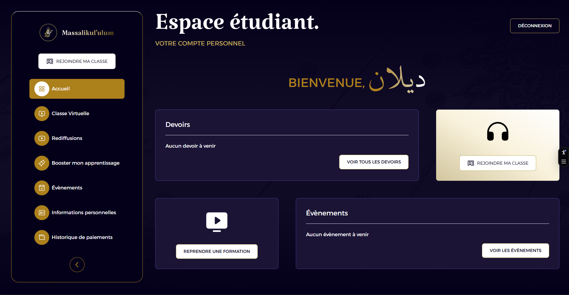Image resolution: width=569 pixels, height=295 pixels.
Task: Click the Informations personnelles ID card icon
Action: click(x=42, y=213)
